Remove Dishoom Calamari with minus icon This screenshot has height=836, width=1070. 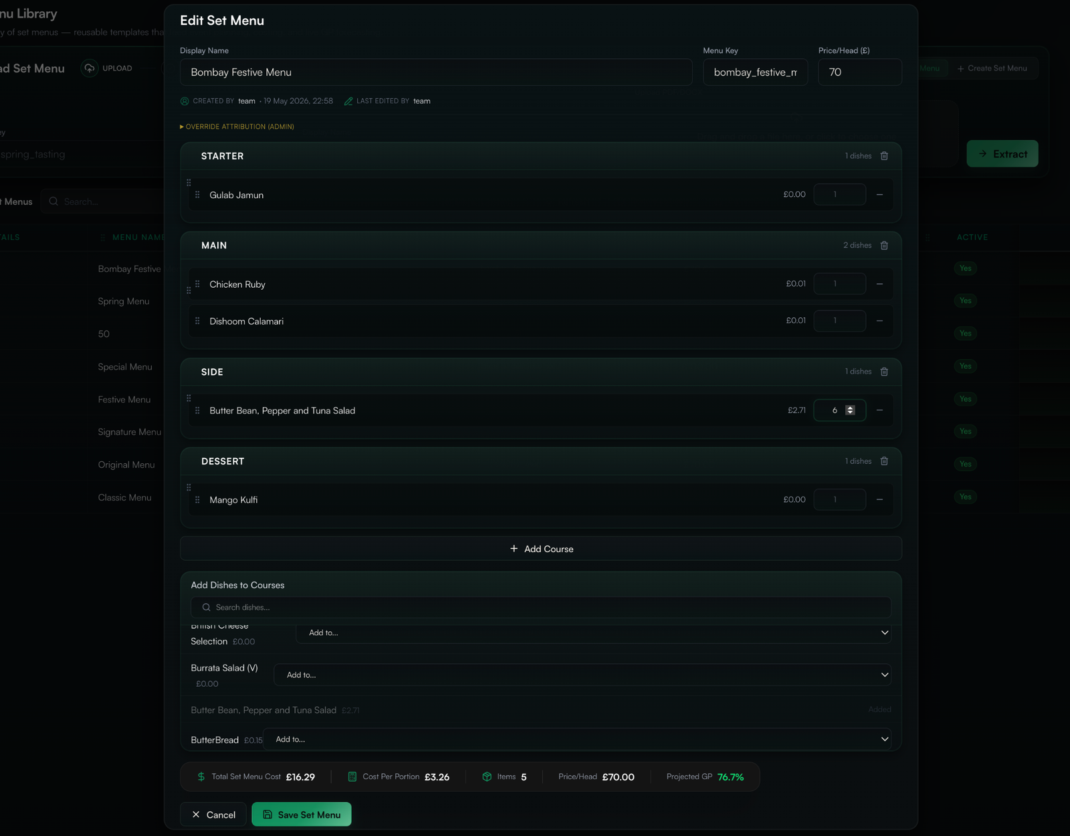879,321
